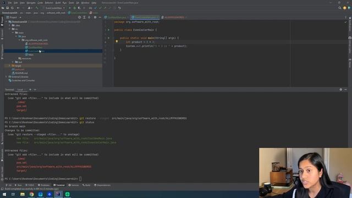Open Project panel gear options
The image size is (352, 198).
click(x=95, y=17)
